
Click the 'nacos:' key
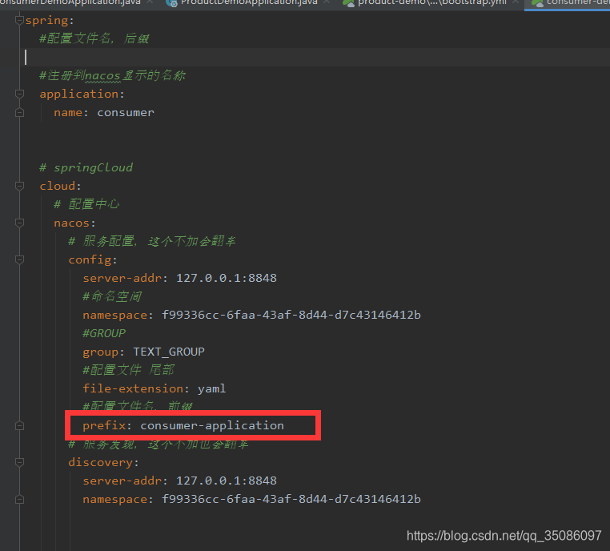tap(74, 223)
